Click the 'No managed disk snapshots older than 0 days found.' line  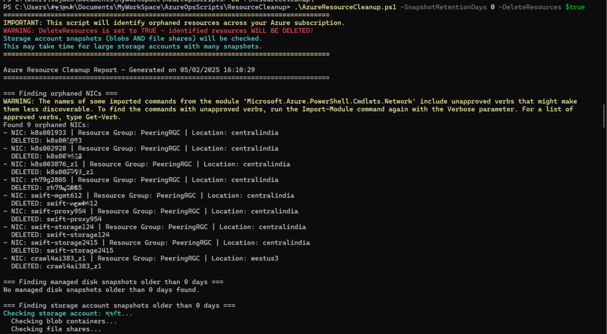101,290
